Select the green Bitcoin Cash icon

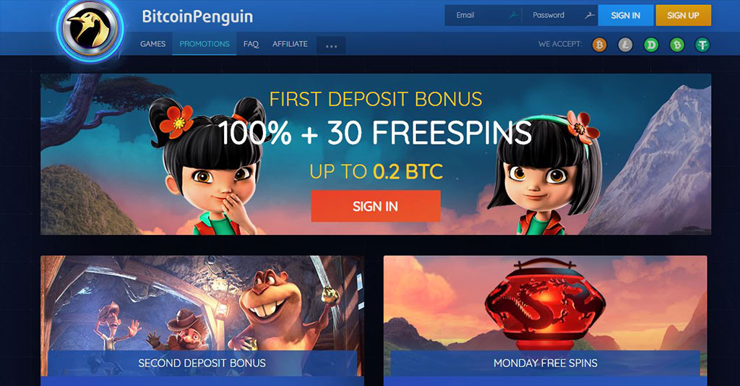[x=677, y=45]
